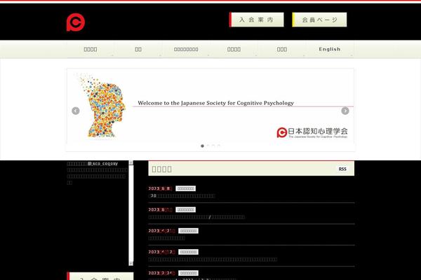The image size is (421, 280).
Task: Click the news date 2023 6 8
Action: pyautogui.click(x=160, y=188)
